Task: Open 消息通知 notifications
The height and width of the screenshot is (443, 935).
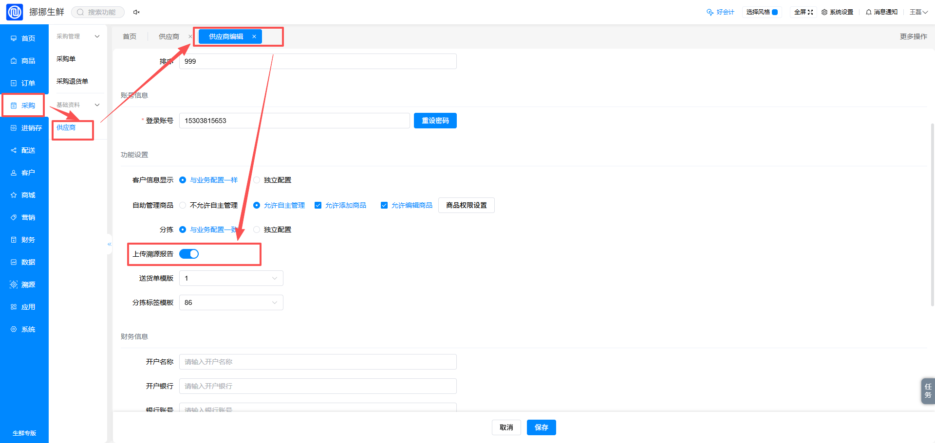Action: click(881, 12)
